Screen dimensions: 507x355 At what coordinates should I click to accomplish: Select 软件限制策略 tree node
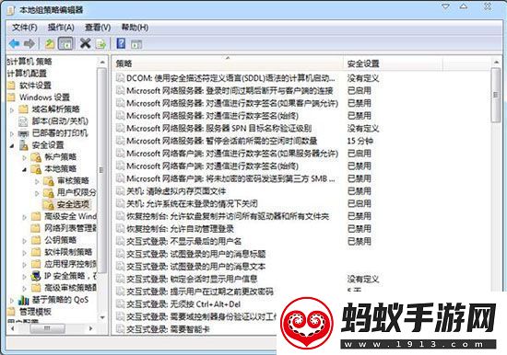coord(68,252)
